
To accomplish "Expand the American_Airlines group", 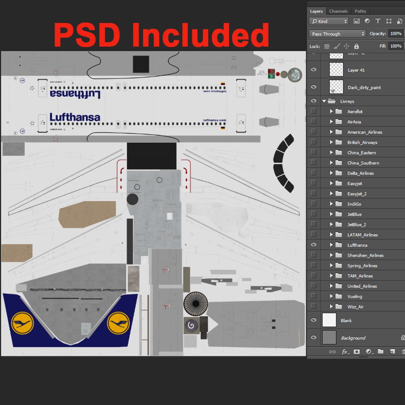I will [x=331, y=132].
